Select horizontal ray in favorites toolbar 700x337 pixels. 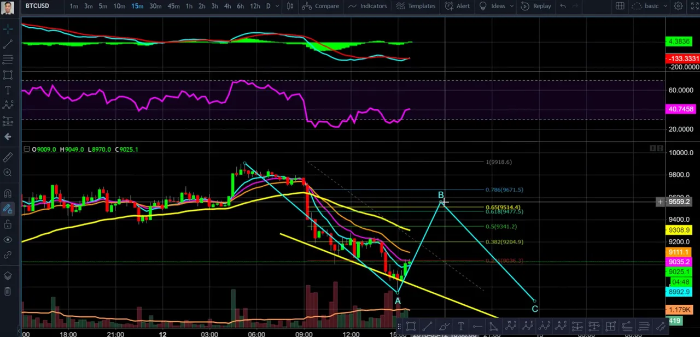pyautogui.click(x=477, y=327)
